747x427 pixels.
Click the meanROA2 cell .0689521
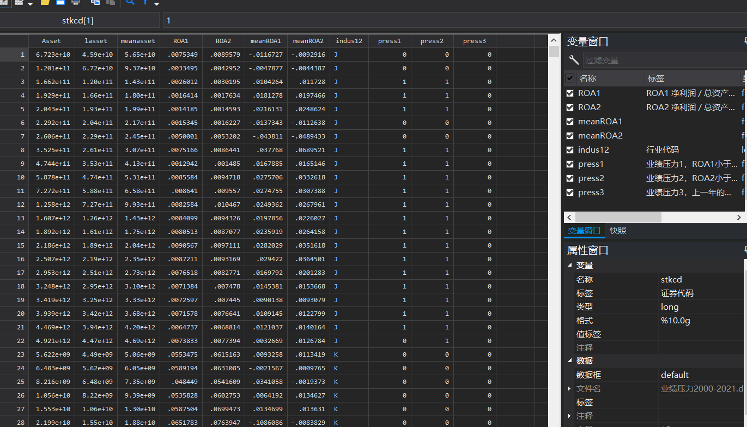click(x=308, y=150)
